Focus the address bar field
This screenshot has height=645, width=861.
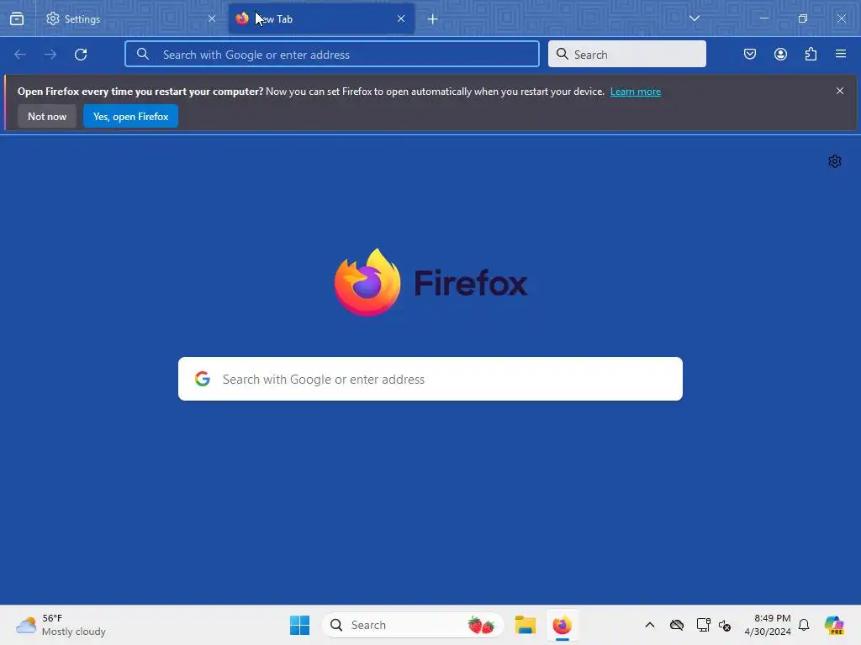[x=331, y=55]
